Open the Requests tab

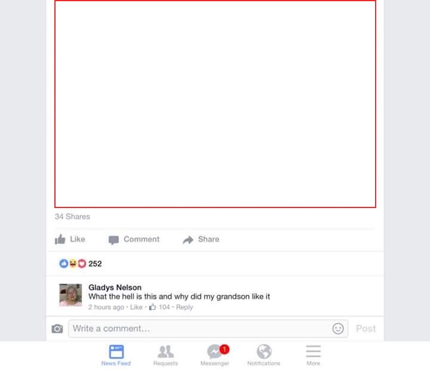point(165,355)
